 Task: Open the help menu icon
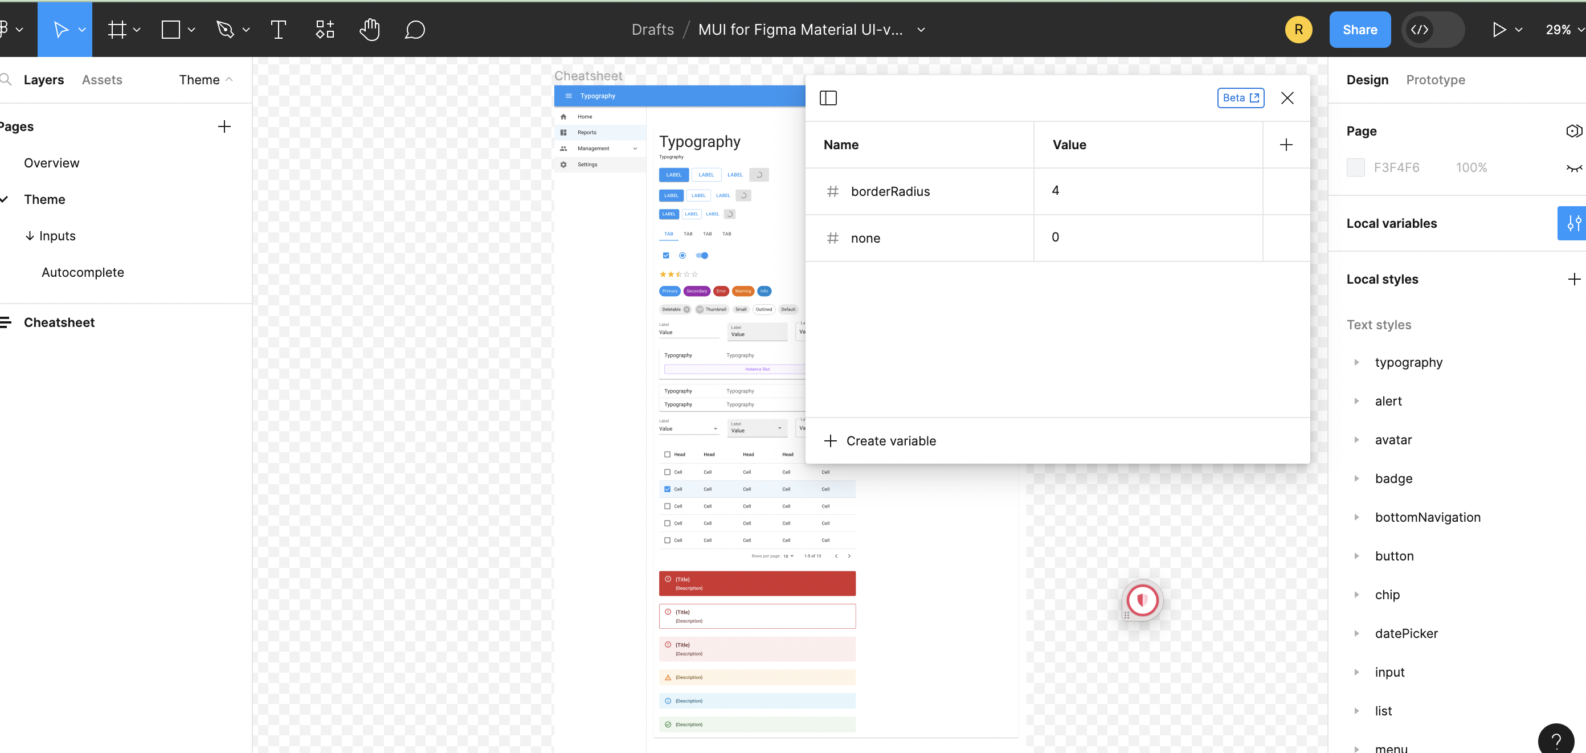click(1558, 739)
